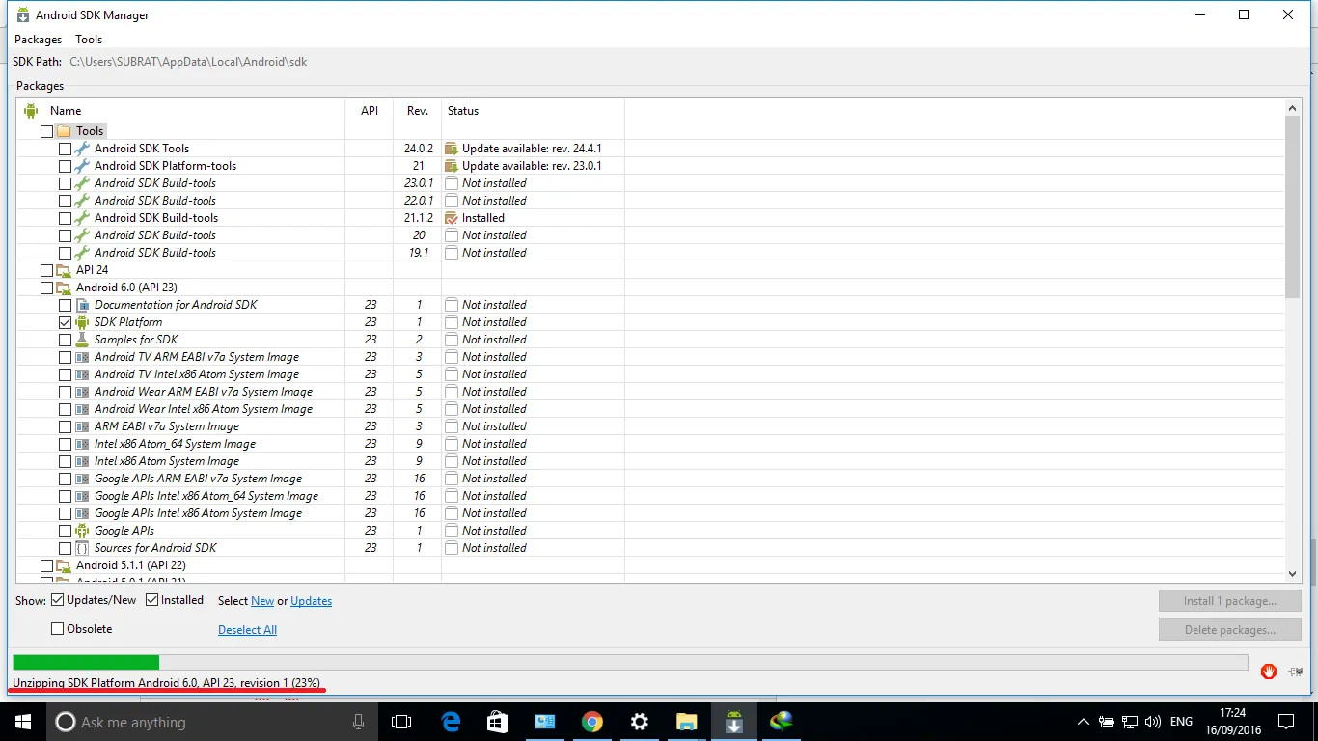Open Windows Store from the taskbar

[x=498, y=722]
